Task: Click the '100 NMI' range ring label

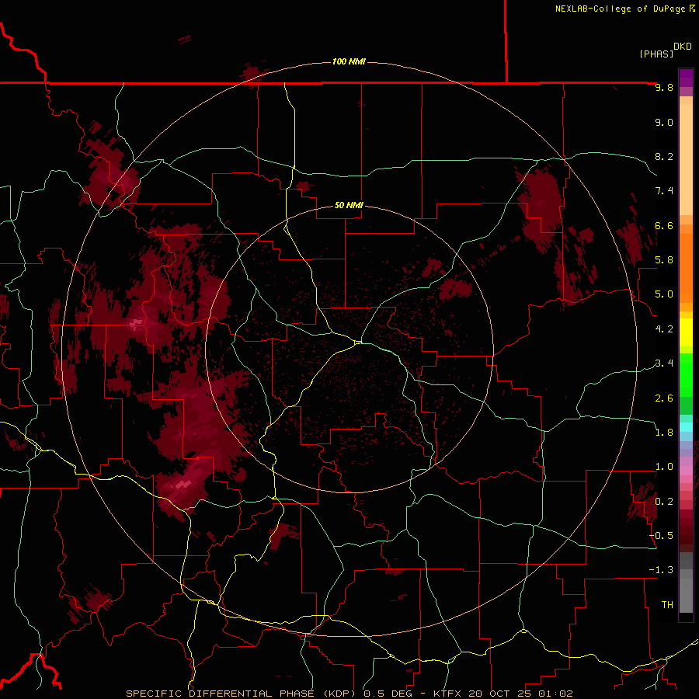Action: (349, 61)
